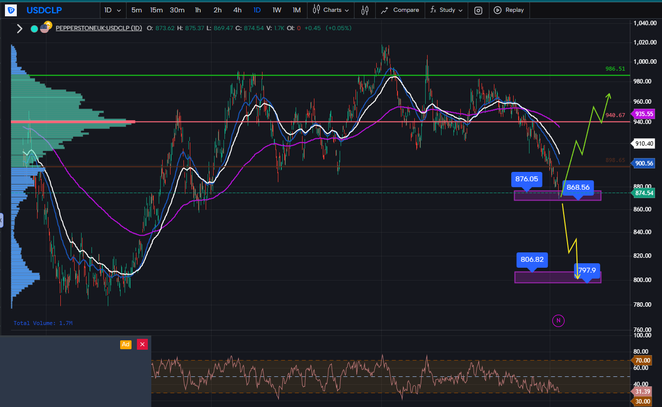Click the 876.05 price label on chart
The image size is (662, 407).
pos(527,180)
